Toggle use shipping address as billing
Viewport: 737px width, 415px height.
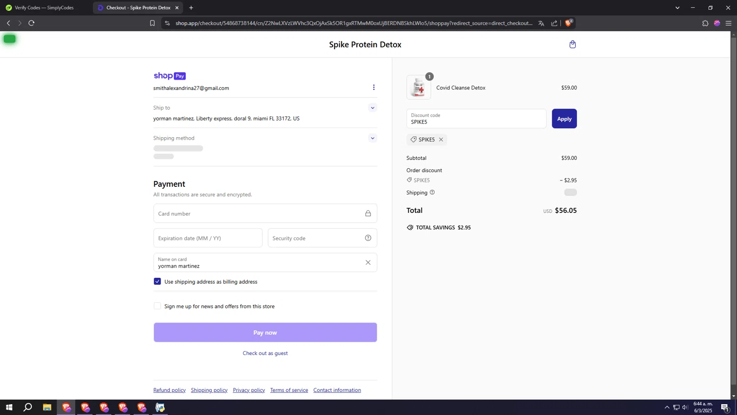(x=157, y=281)
